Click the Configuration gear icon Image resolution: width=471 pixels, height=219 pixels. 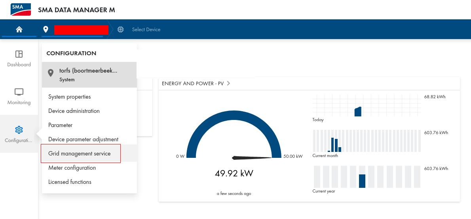pos(19,130)
